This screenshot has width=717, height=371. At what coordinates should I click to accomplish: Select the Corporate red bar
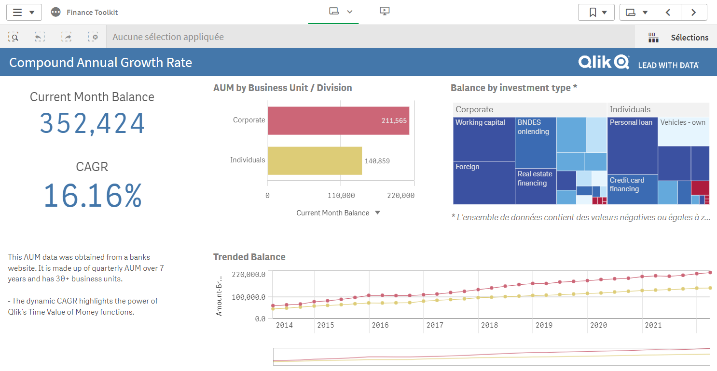pyautogui.click(x=338, y=120)
